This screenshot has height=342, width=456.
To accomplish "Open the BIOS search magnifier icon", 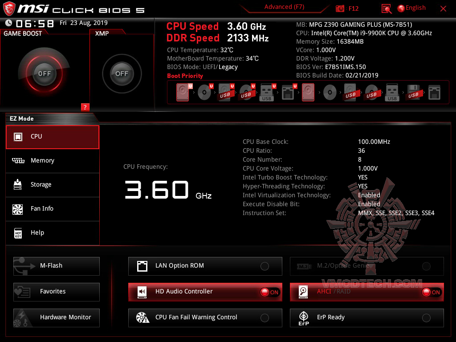I will [386, 9].
